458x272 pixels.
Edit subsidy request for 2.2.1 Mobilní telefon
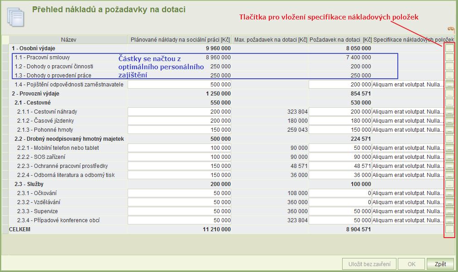click(x=340, y=148)
